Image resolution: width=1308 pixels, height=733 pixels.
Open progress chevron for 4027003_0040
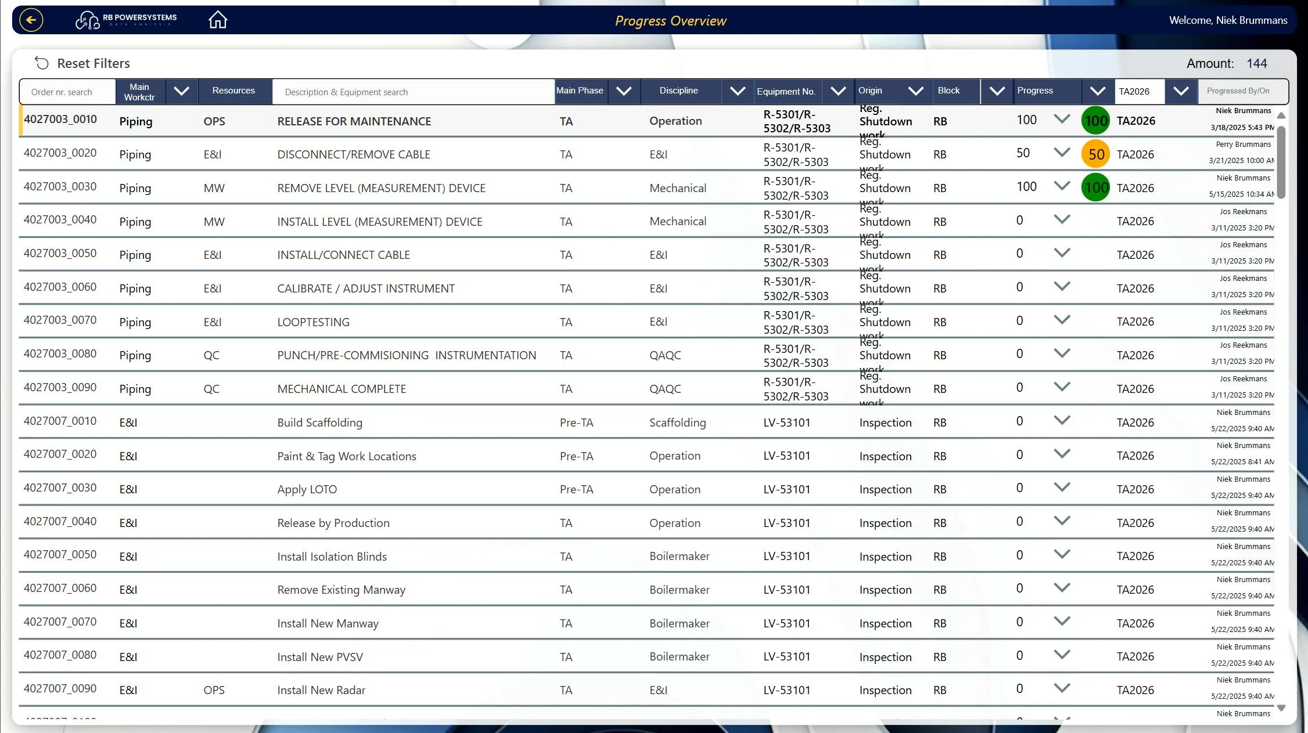point(1062,219)
